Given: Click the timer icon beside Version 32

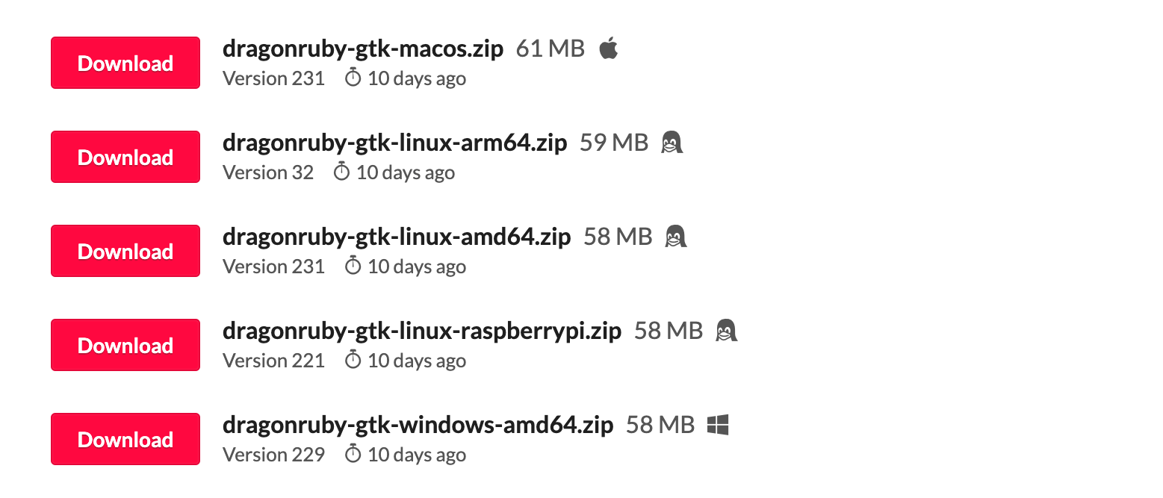Looking at the screenshot, I should (x=341, y=172).
